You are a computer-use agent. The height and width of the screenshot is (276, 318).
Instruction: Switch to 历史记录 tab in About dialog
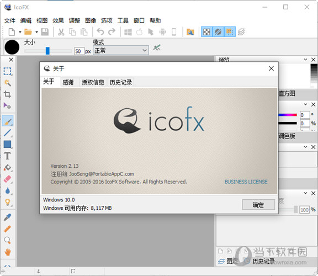click(x=121, y=82)
